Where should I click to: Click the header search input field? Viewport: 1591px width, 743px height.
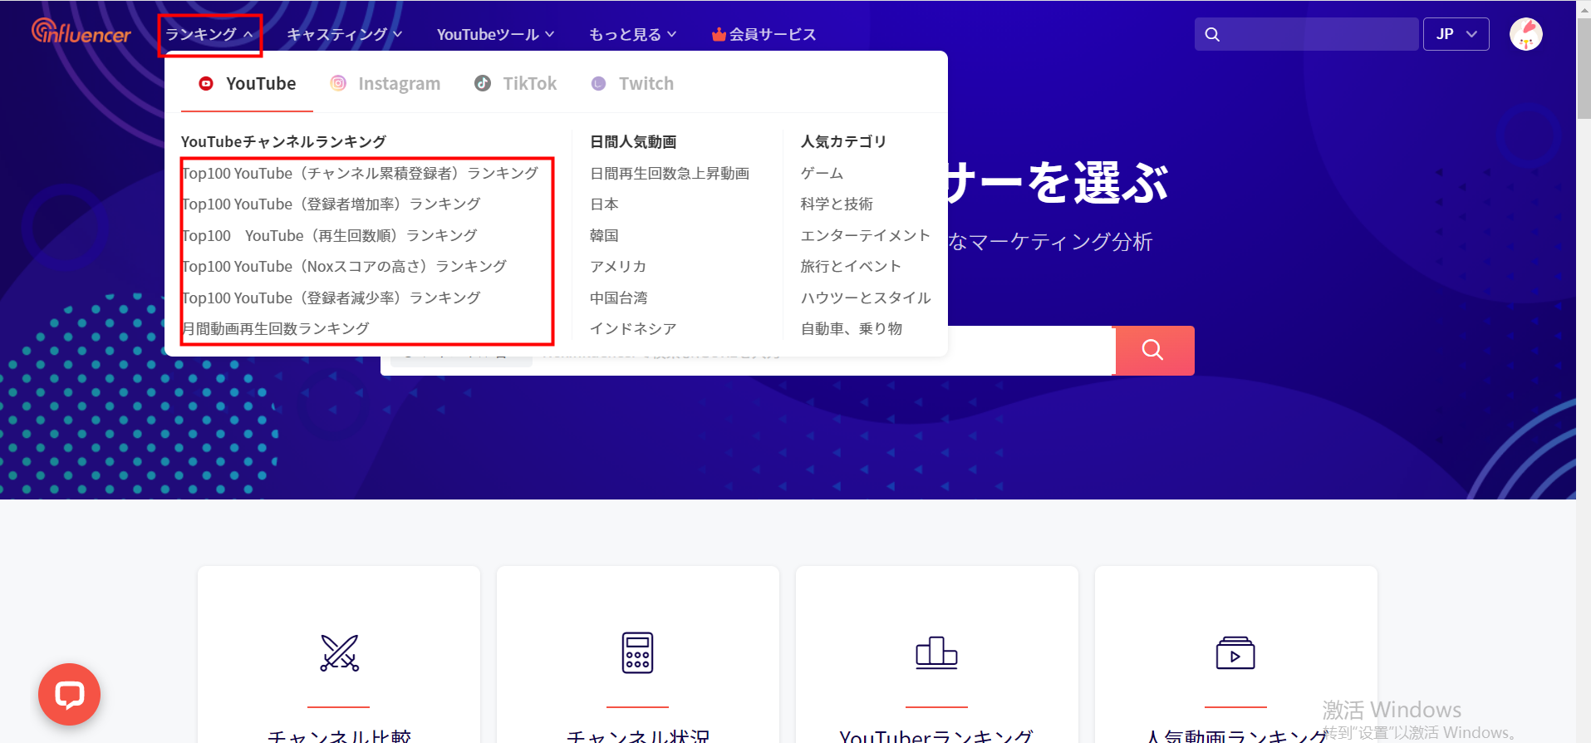tap(1306, 34)
